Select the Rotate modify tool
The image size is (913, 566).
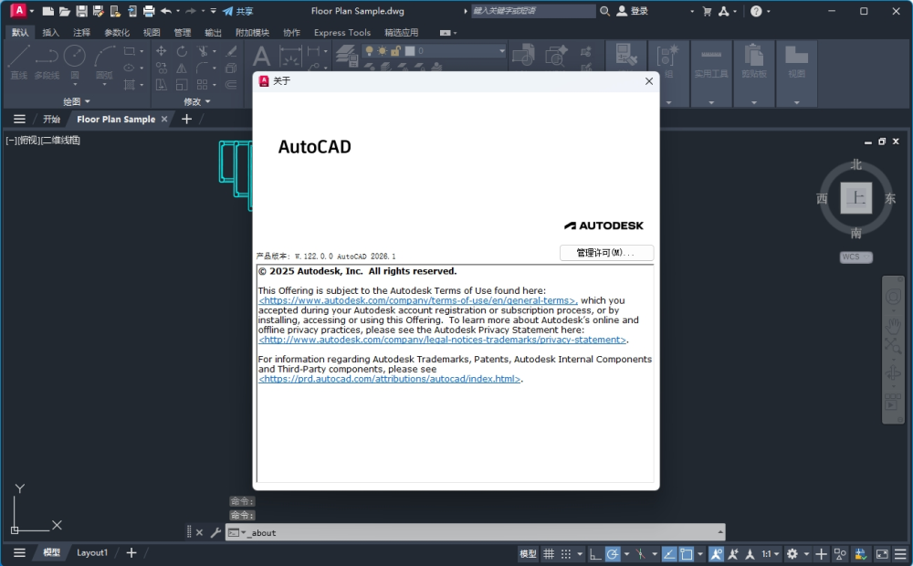pyautogui.click(x=182, y=50)
